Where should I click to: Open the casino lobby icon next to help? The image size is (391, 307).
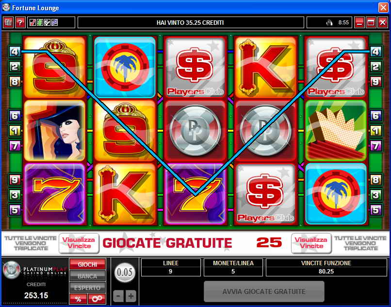(8, 23)
